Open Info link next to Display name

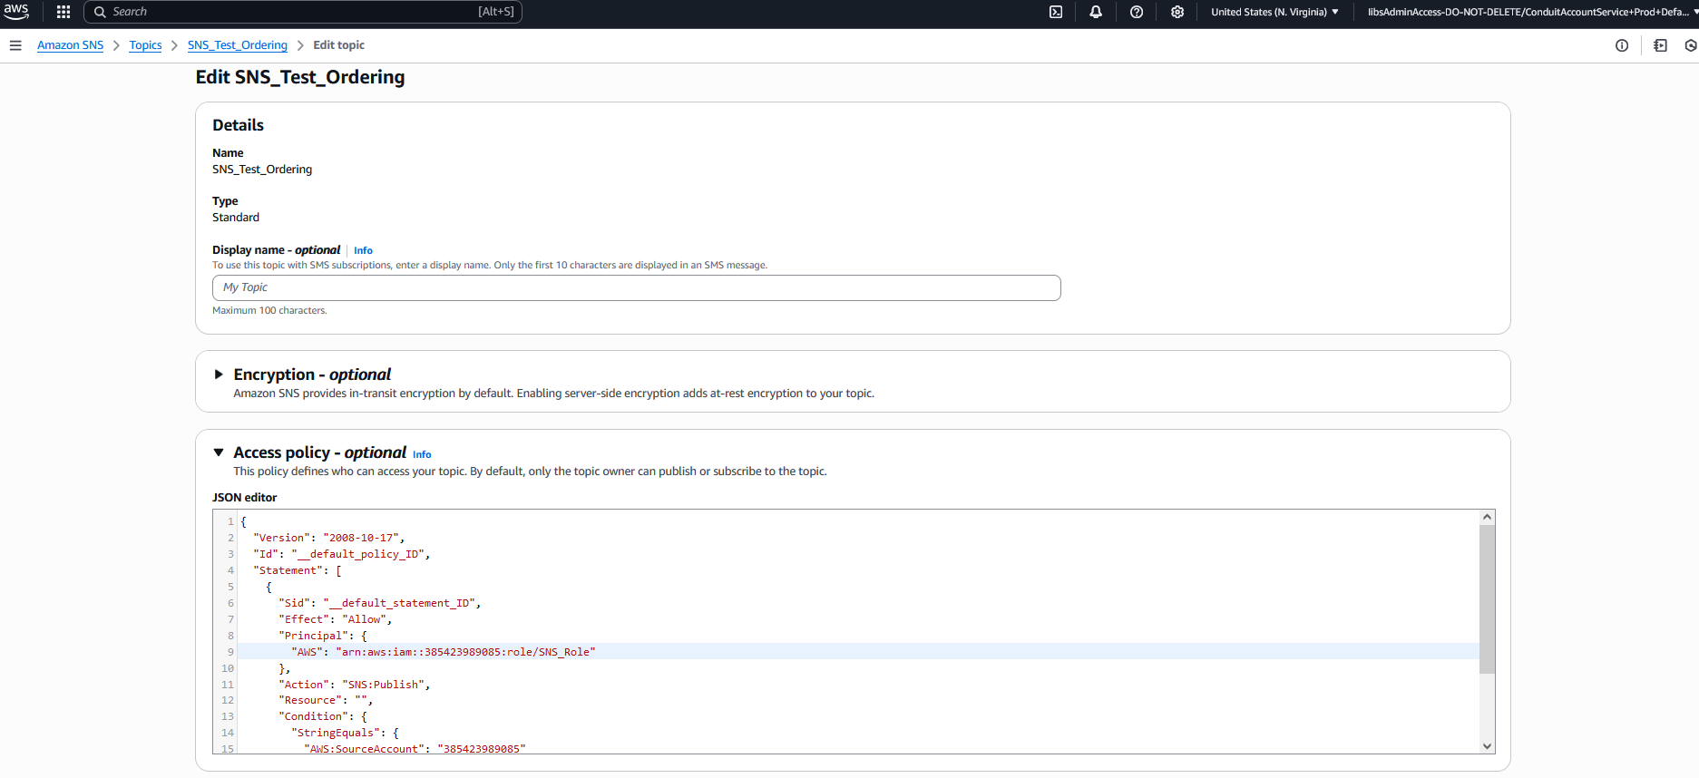[363, 250]
